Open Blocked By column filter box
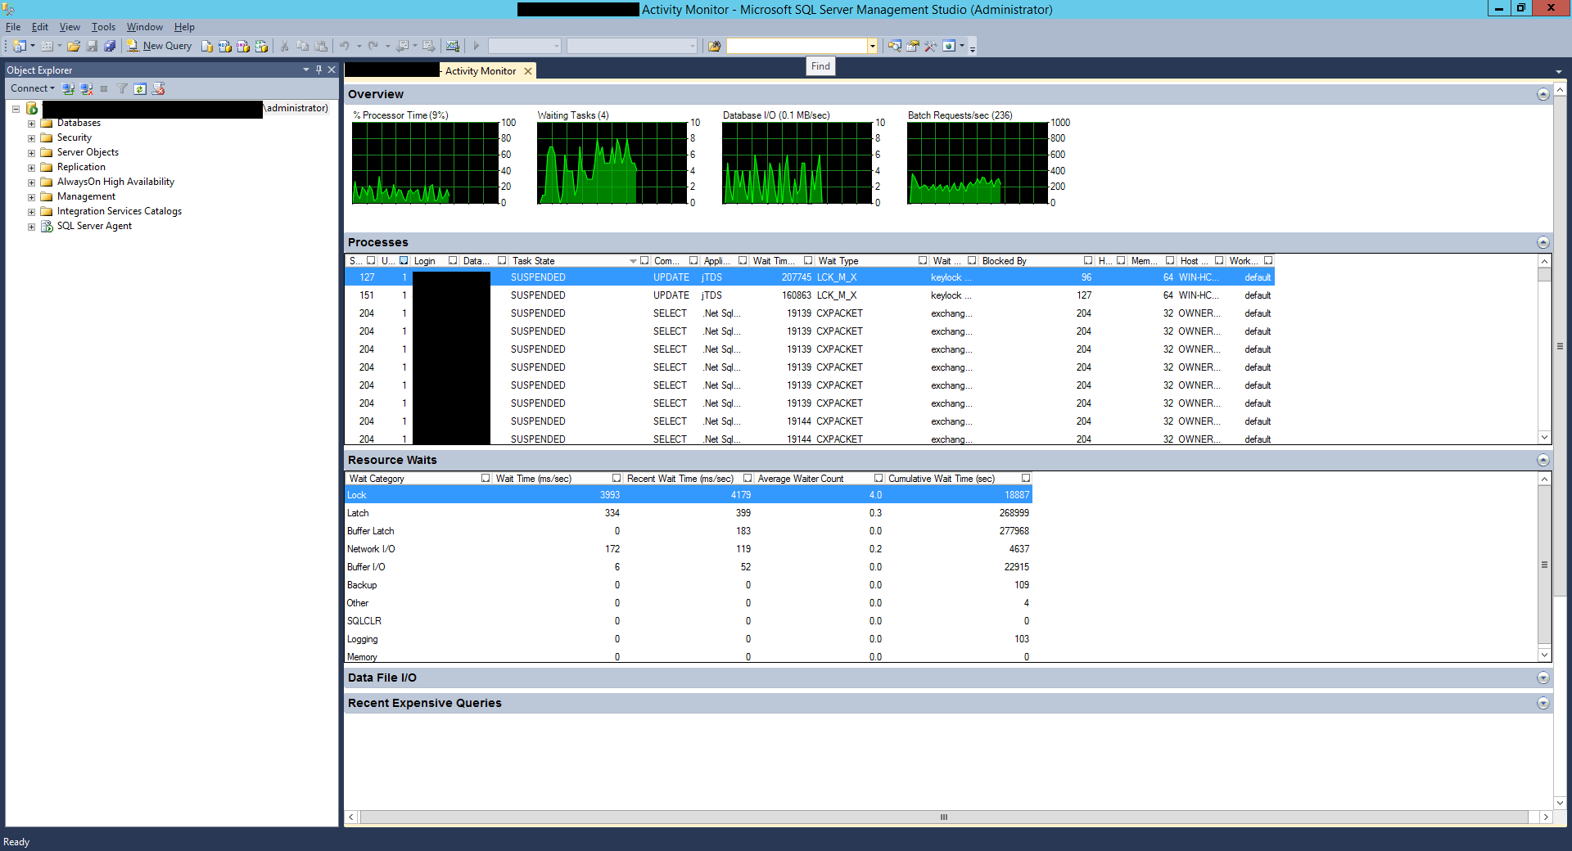 pos(1088,261)
